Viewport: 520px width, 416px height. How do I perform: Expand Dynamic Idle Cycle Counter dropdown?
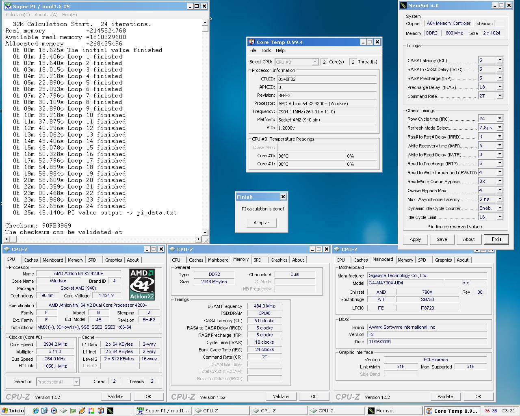tap(500, 208)
